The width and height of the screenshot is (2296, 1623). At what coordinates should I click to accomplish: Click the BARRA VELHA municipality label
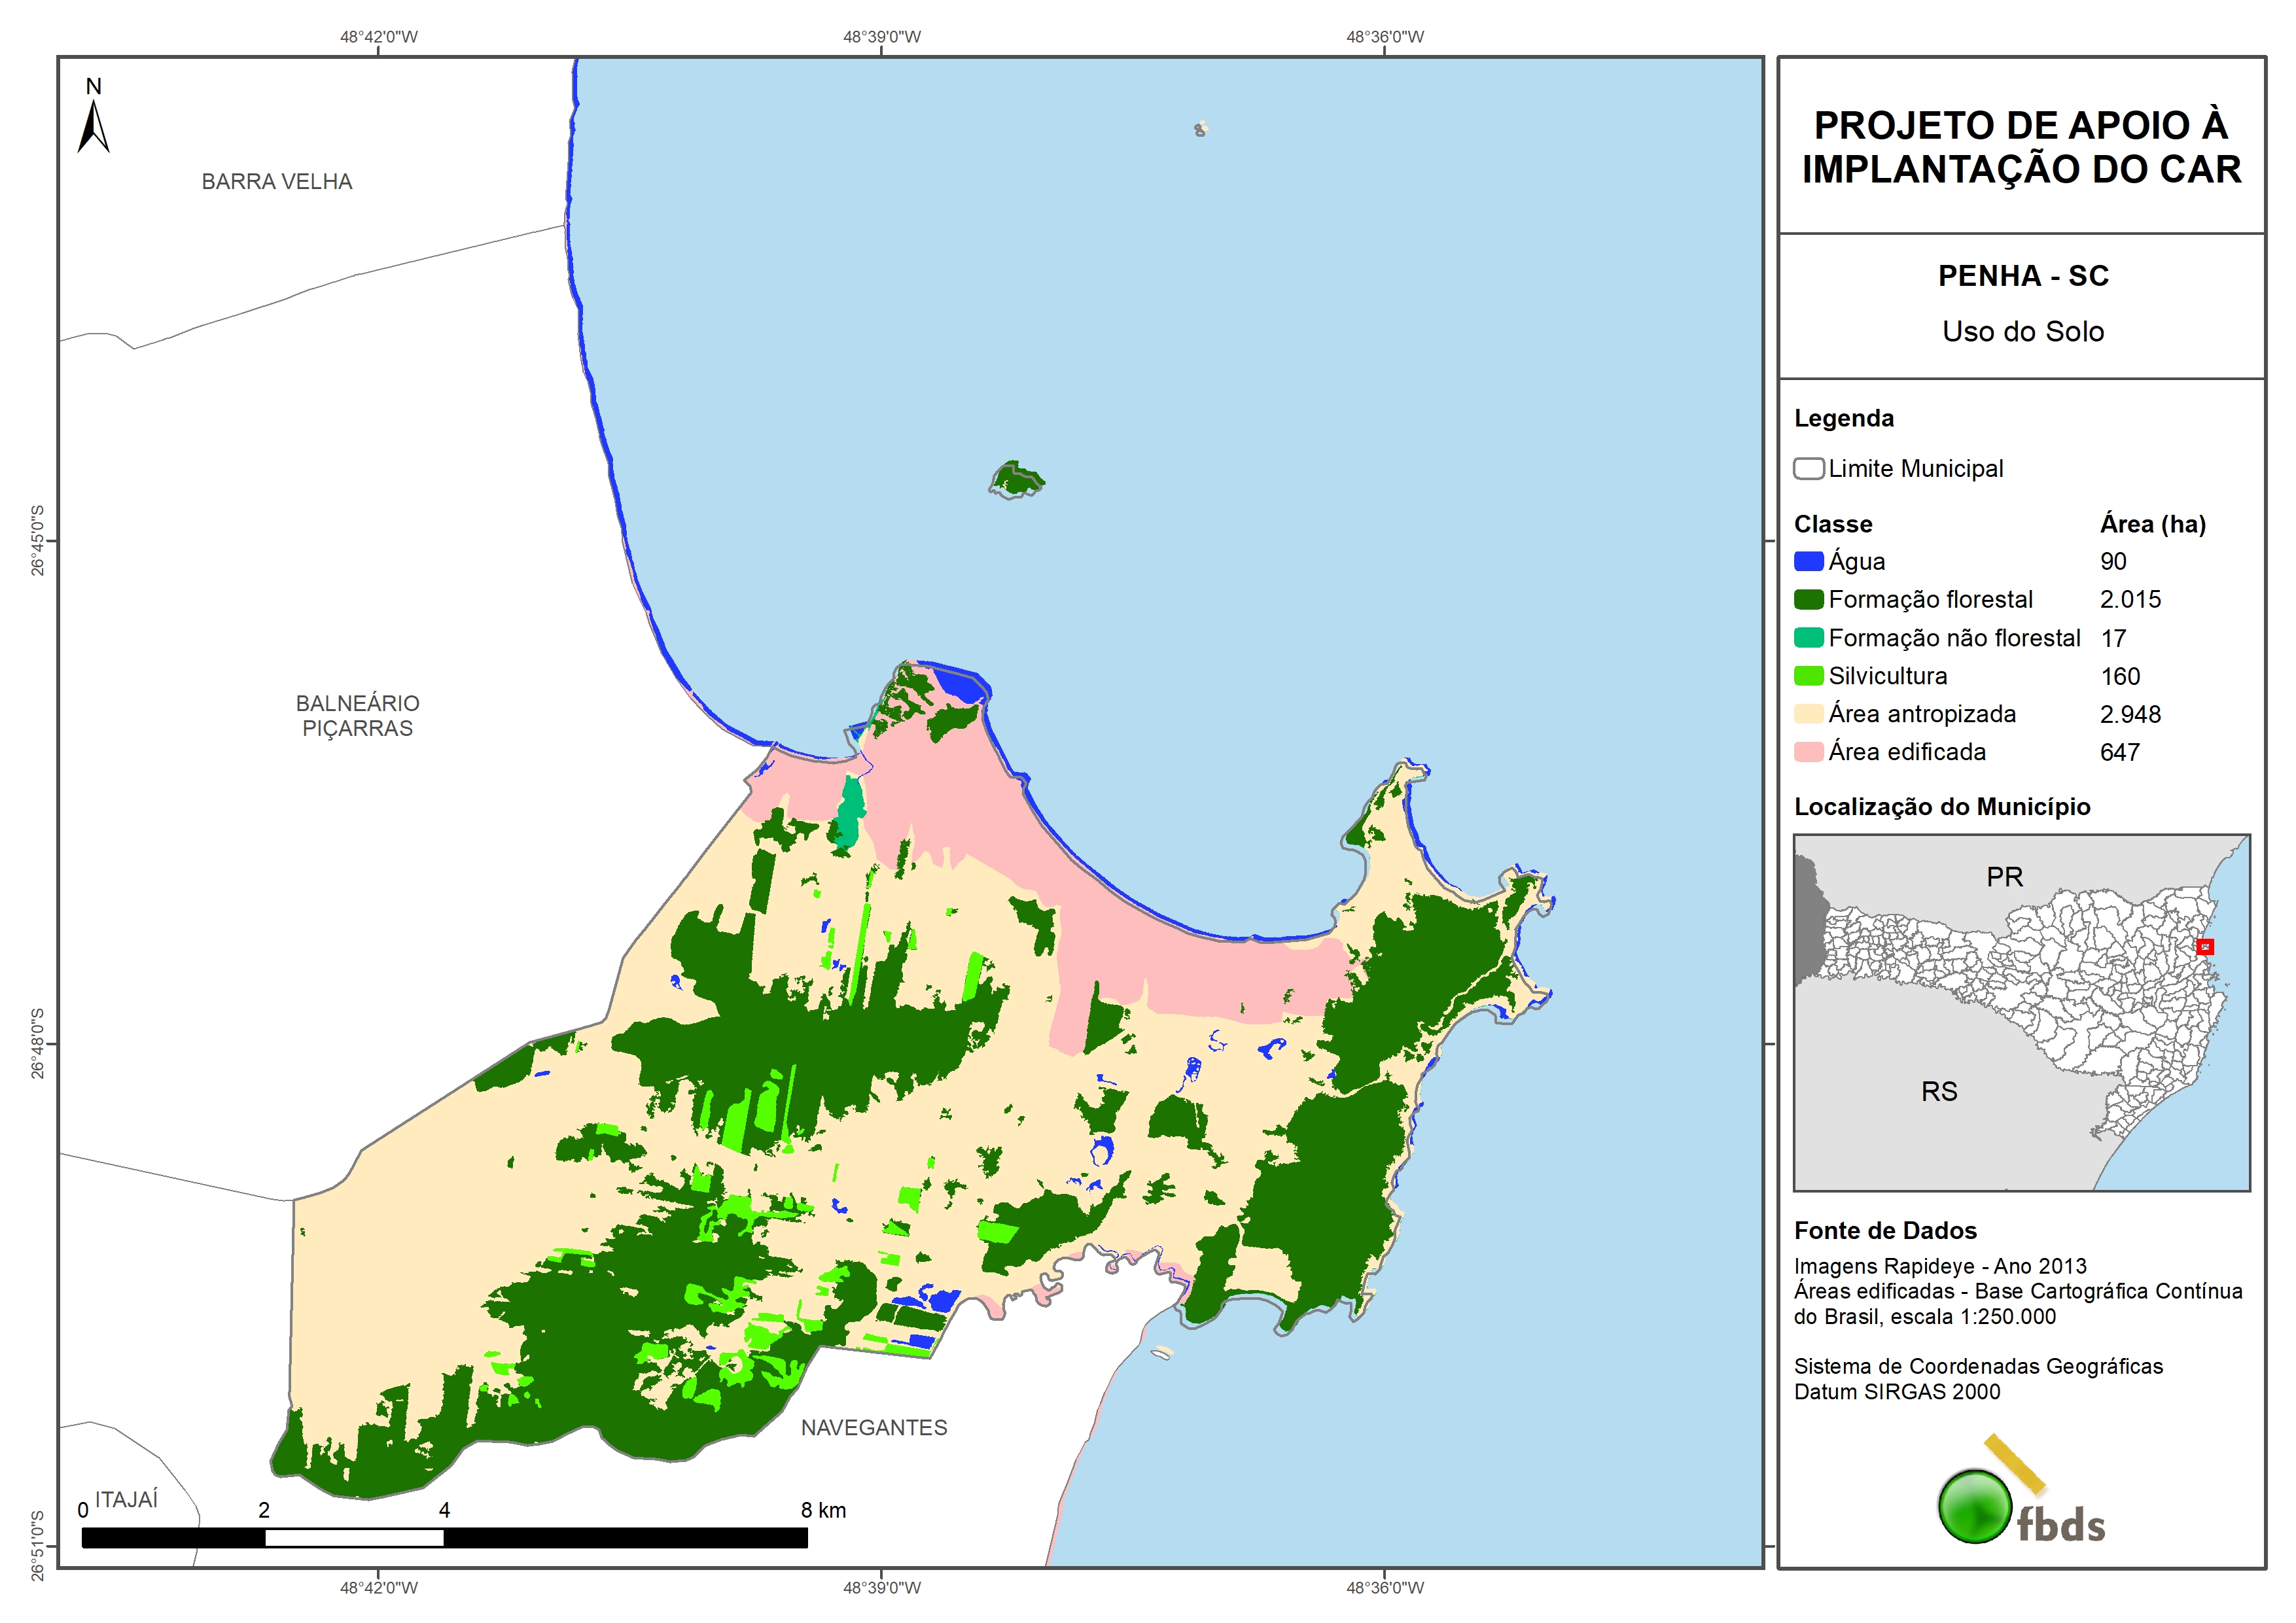pyautogui.click(x=277, y=182)
